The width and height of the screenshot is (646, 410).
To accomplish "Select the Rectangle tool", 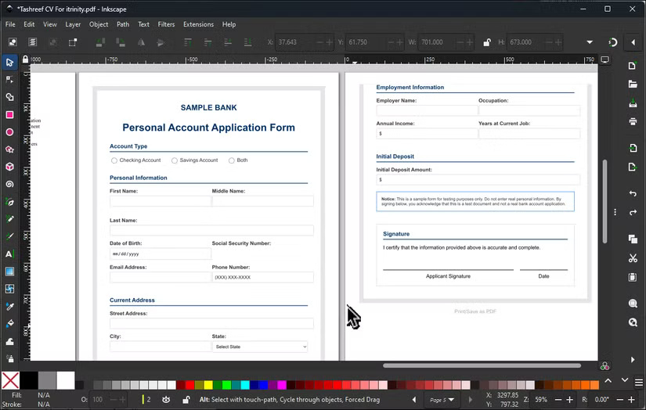I will coord(9,114).
